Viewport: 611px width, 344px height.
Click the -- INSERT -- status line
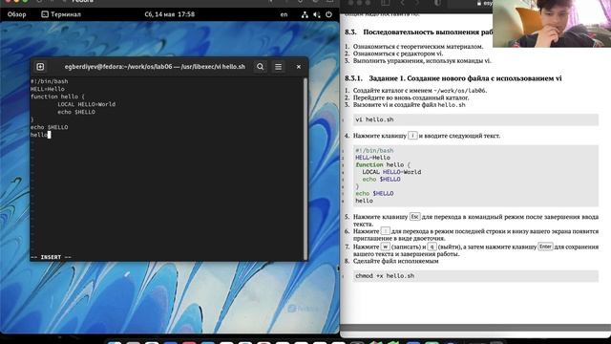[51, 257]
